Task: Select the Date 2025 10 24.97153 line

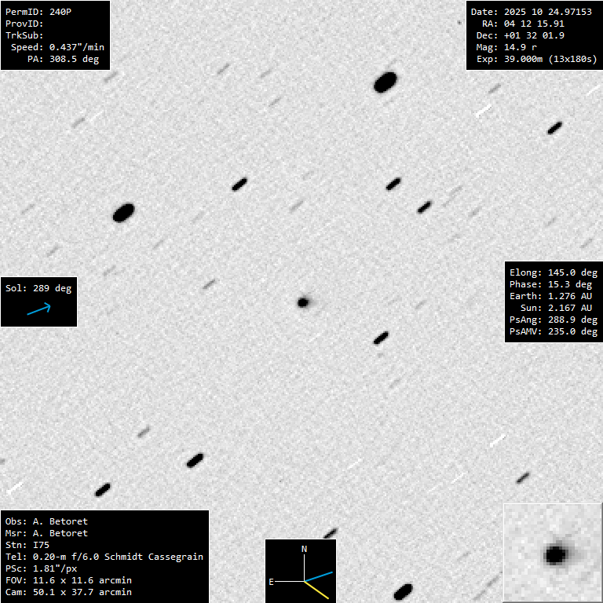Action: (531, 12)
